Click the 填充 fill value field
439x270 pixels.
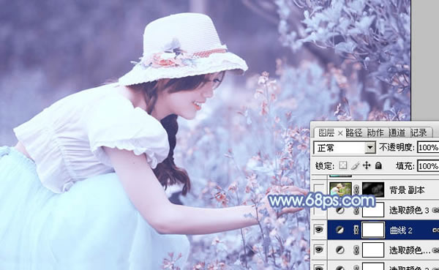coord(428,166)
